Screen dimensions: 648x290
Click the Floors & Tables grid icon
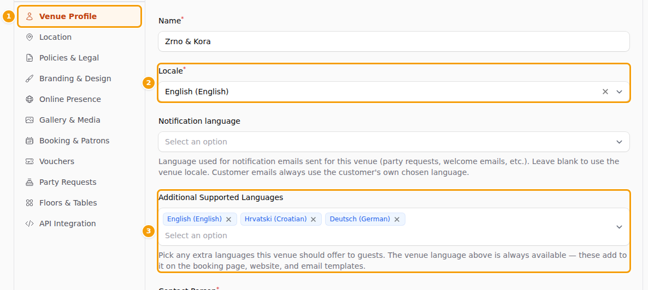(x=30, y=203)
